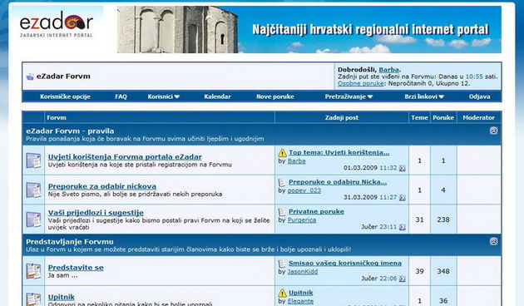Open Vaši prijedlozi i sugestije forum

[96, 213]
